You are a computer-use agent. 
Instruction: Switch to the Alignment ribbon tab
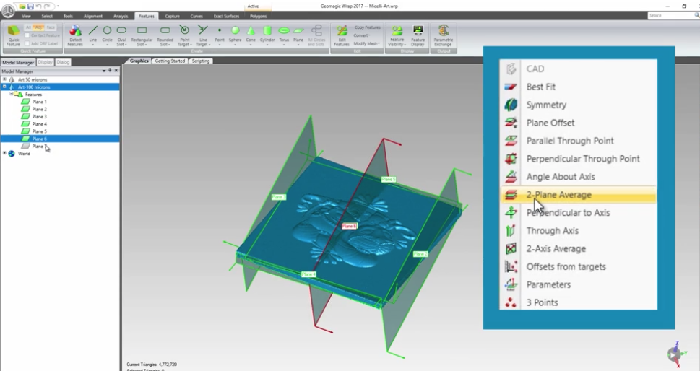(x=93, y=16)
